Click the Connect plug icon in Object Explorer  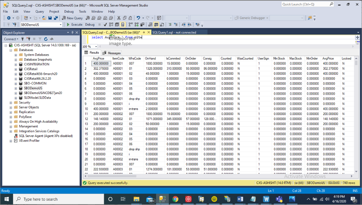pos(22,39)
